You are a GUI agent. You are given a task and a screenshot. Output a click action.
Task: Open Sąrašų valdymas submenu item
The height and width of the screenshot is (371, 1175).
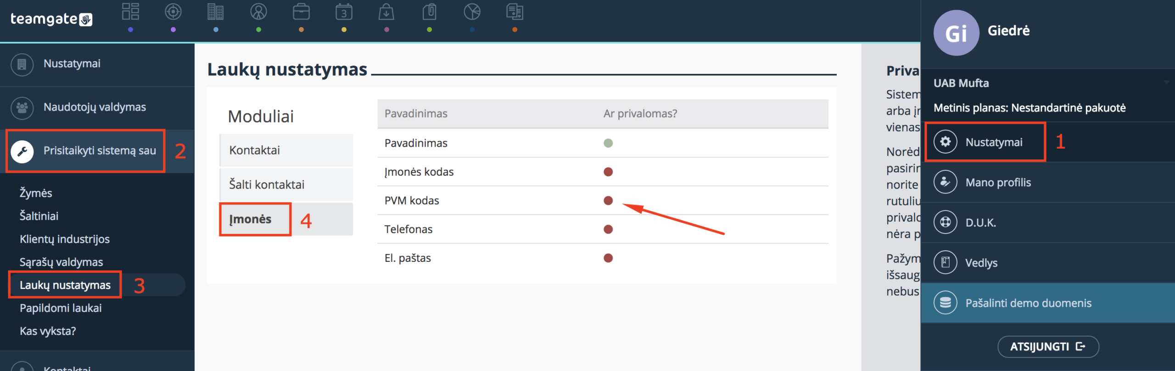[x=61, y=262]
